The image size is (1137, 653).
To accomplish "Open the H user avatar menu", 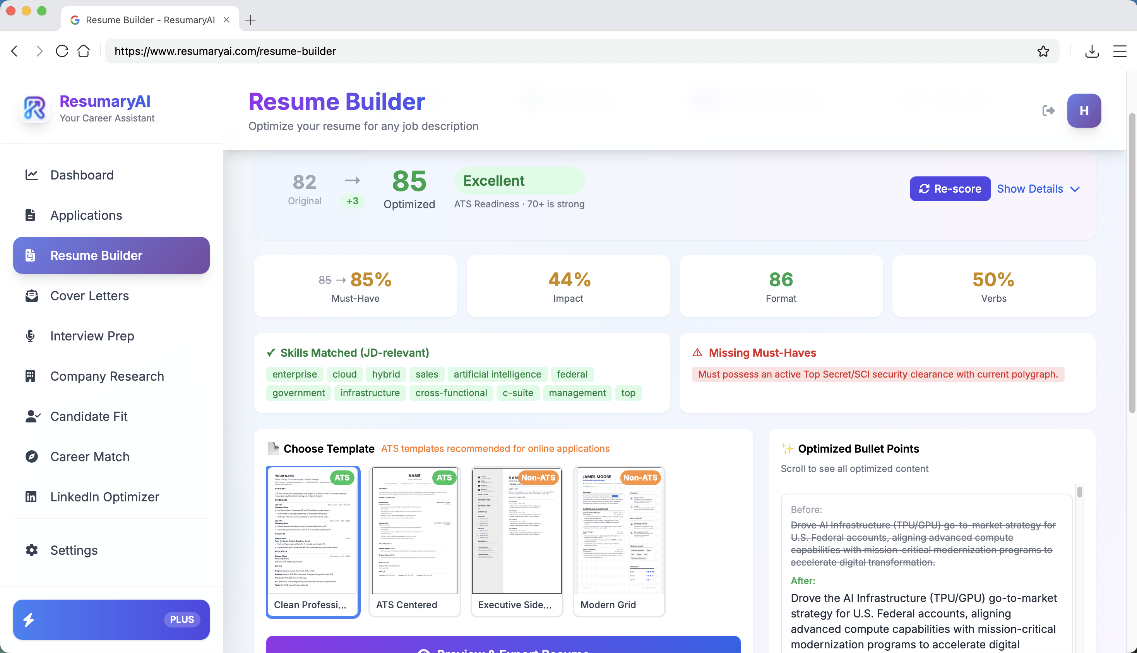I will pyautogui.click(x=1084, y=111).
